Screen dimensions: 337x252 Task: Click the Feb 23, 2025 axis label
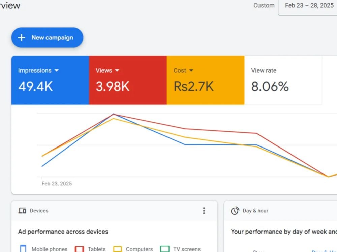tap(57, 183)
